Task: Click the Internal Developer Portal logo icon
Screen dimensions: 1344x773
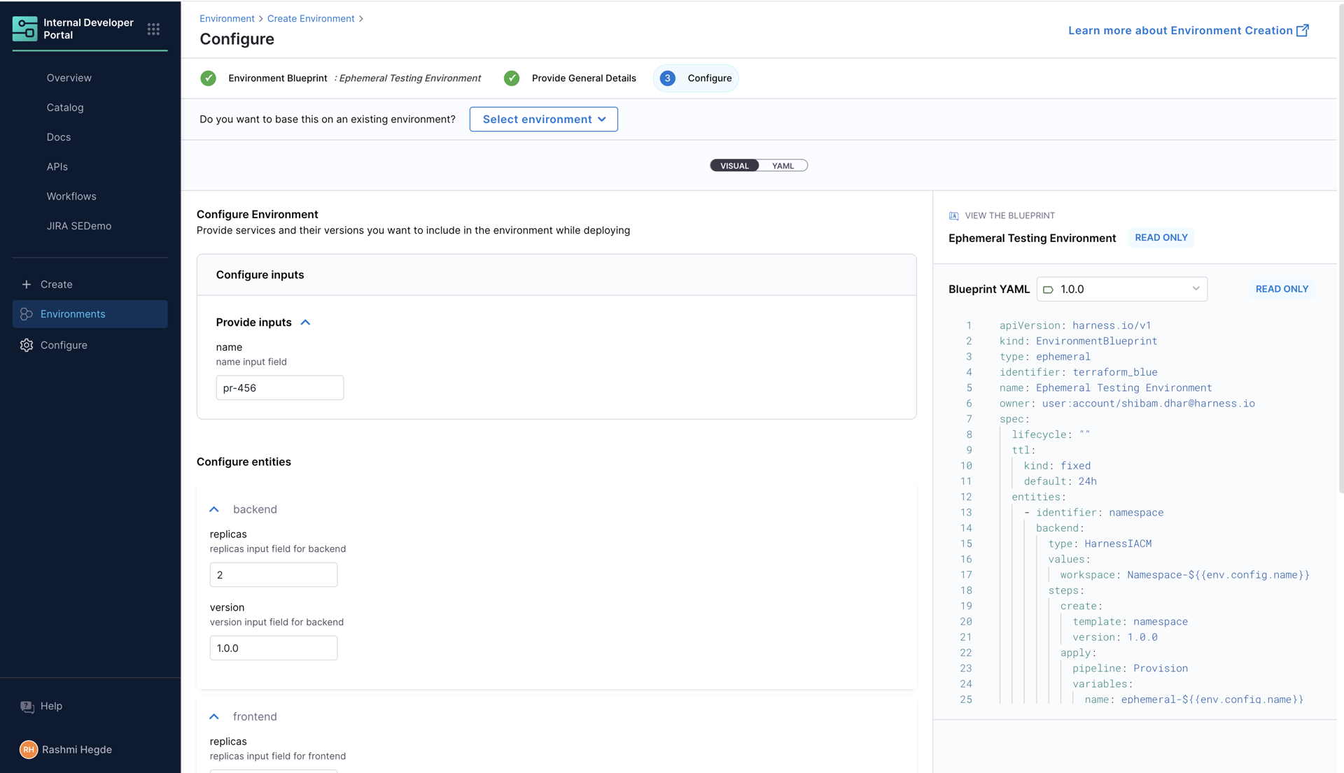Action: (x=25, y=29)
